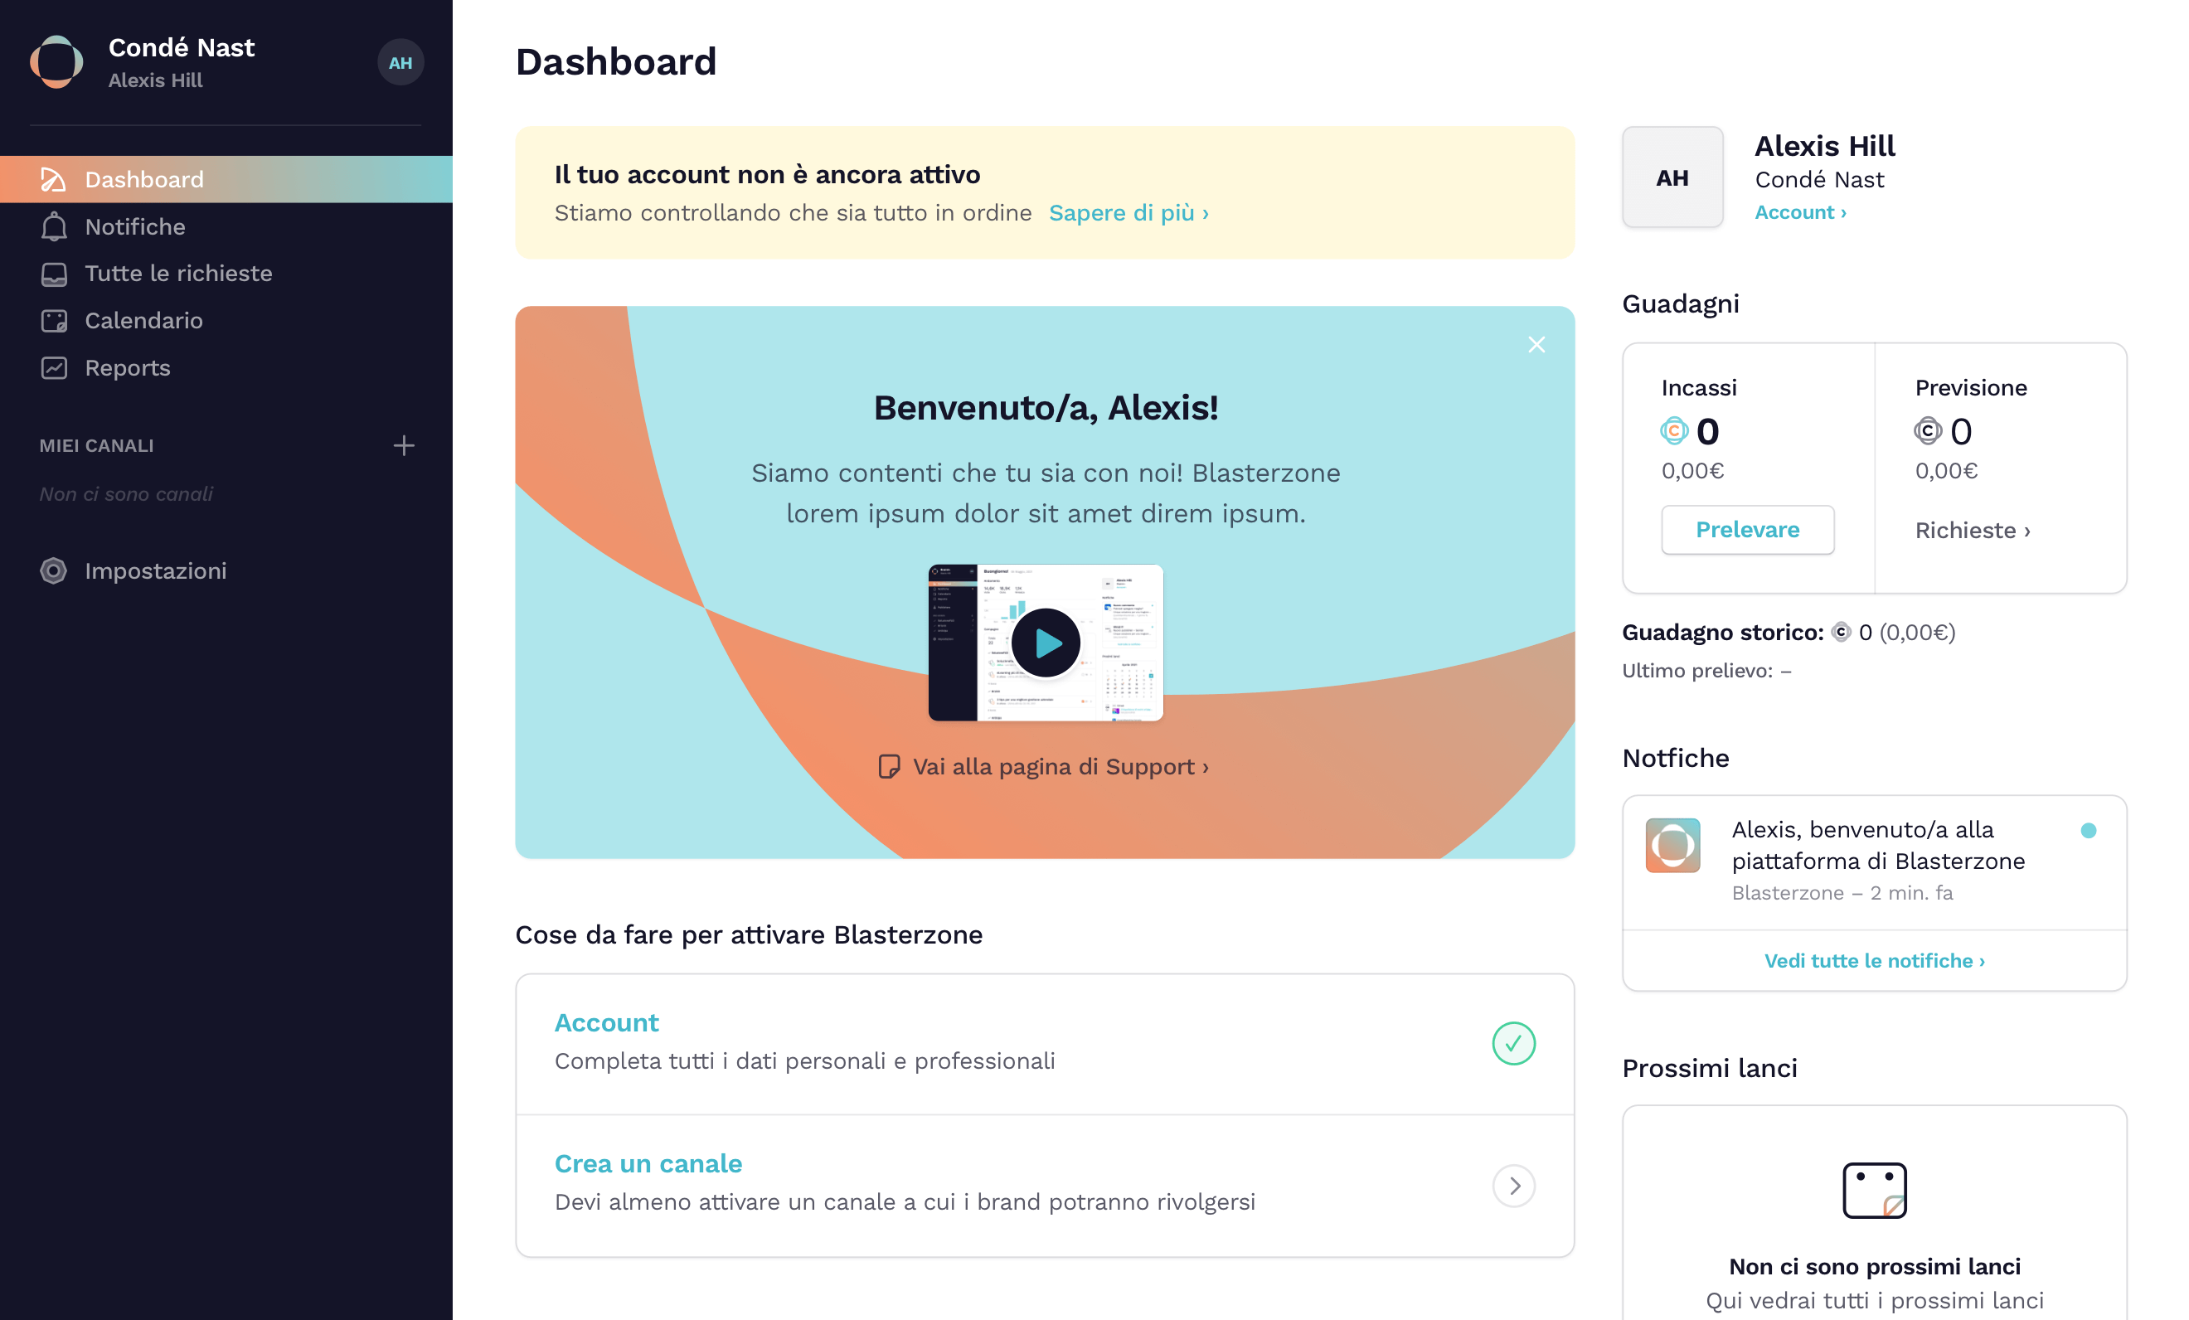Select Dashboard in the sidebar

coord(144,179)
